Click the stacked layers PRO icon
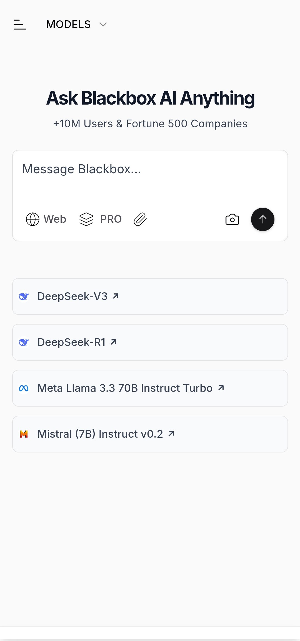300x641 pixels. click(x=86, y=219)
